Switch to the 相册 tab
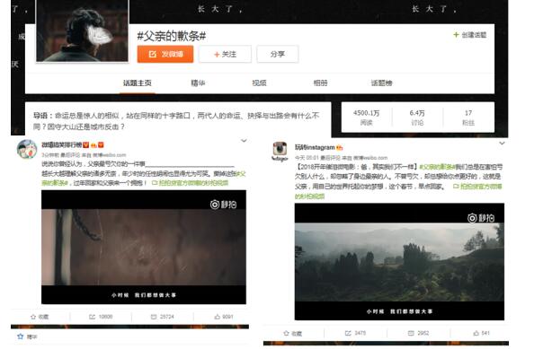 [x=320, y=83]
